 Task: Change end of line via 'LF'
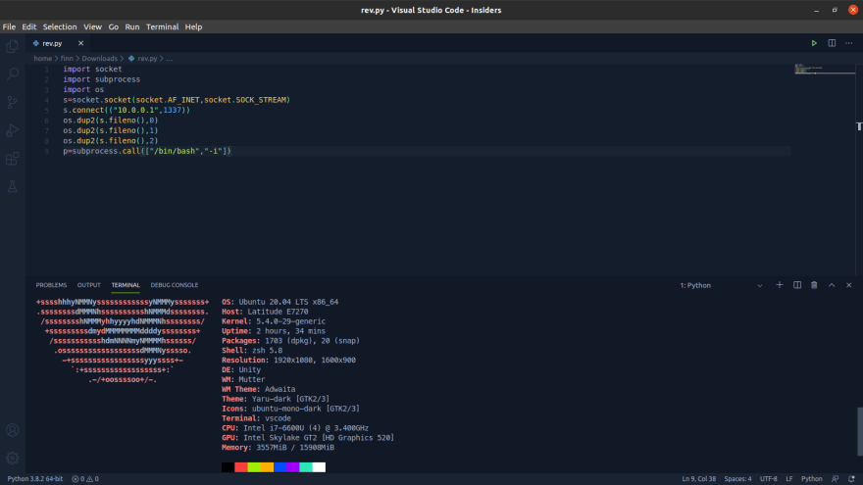(x=789, y=479)
